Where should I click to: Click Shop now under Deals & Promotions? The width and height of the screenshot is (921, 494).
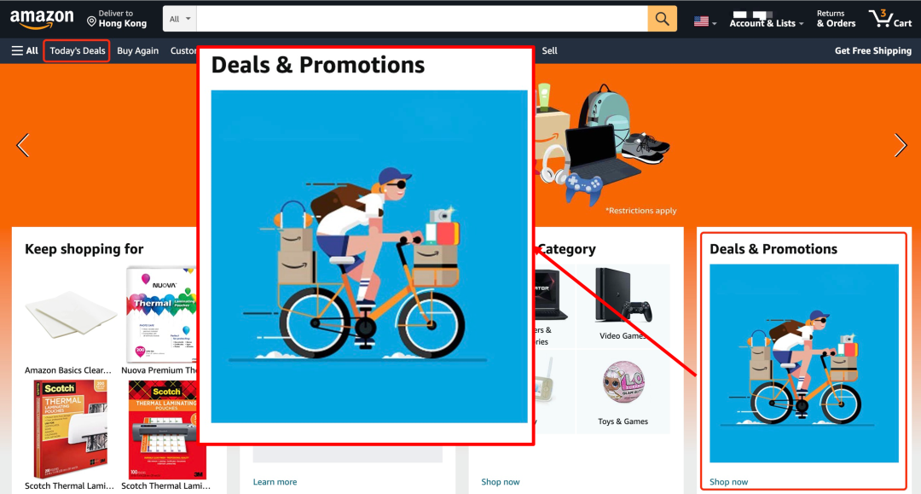(728, 482)
